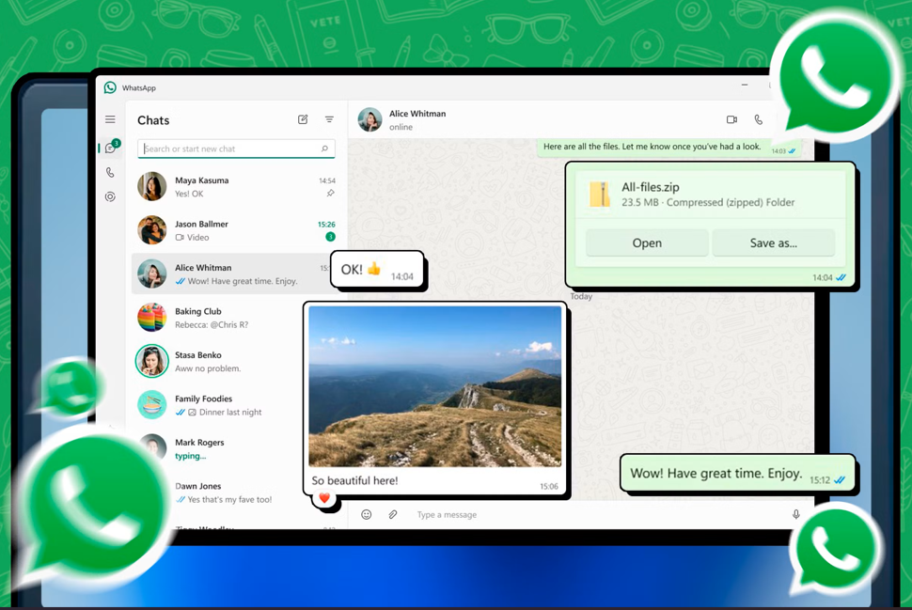Start a video call with Alice Whitman
This screenshot has height=610, width=912.
tap(731, 119)
